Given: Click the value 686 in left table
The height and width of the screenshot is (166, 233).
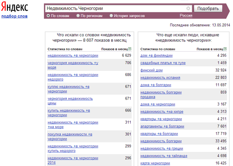Looking at the screenshot, I should 128,75.
